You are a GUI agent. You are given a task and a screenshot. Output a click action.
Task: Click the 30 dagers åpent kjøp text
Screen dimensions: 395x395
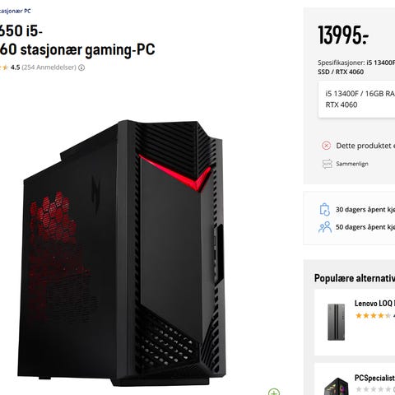click(365, 210)
